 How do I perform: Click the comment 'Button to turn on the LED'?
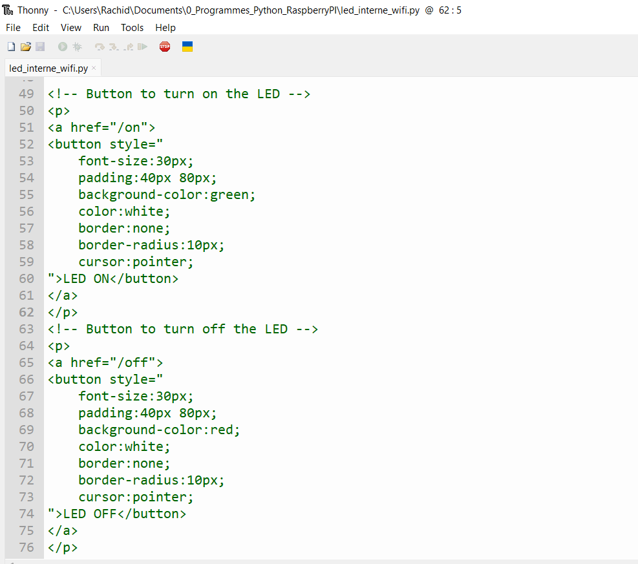(x=179, y=94)
